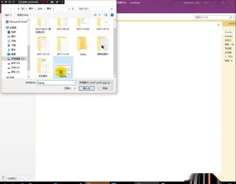This screenshot has height=184, width=236.
Task: Click the pen annotation icon in recorder bar
Action: 57,2
